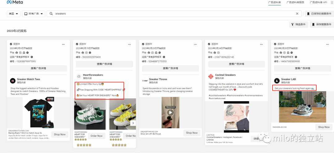
Task: Switch to the 广告资料库 API tab
Action: coord(318,2)
